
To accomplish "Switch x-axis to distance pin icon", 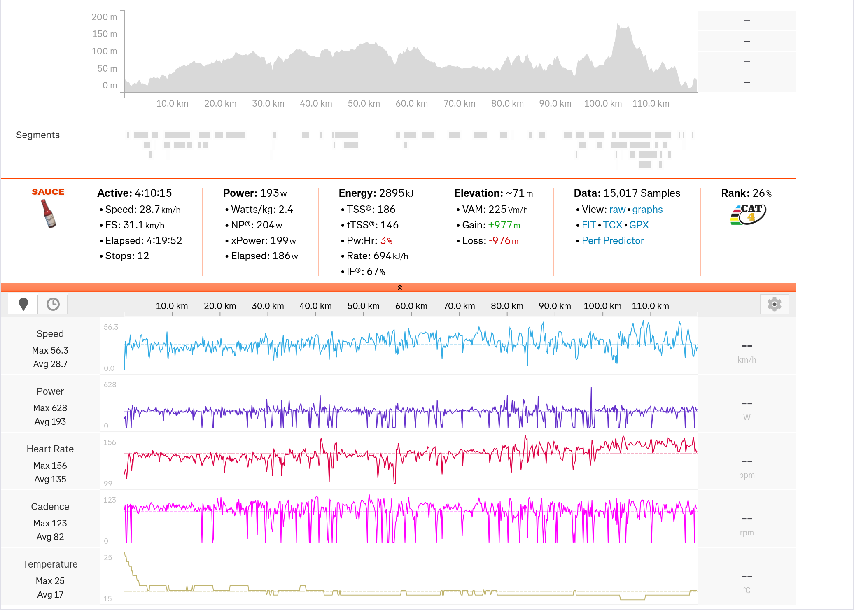I will (x=23, y=304).
